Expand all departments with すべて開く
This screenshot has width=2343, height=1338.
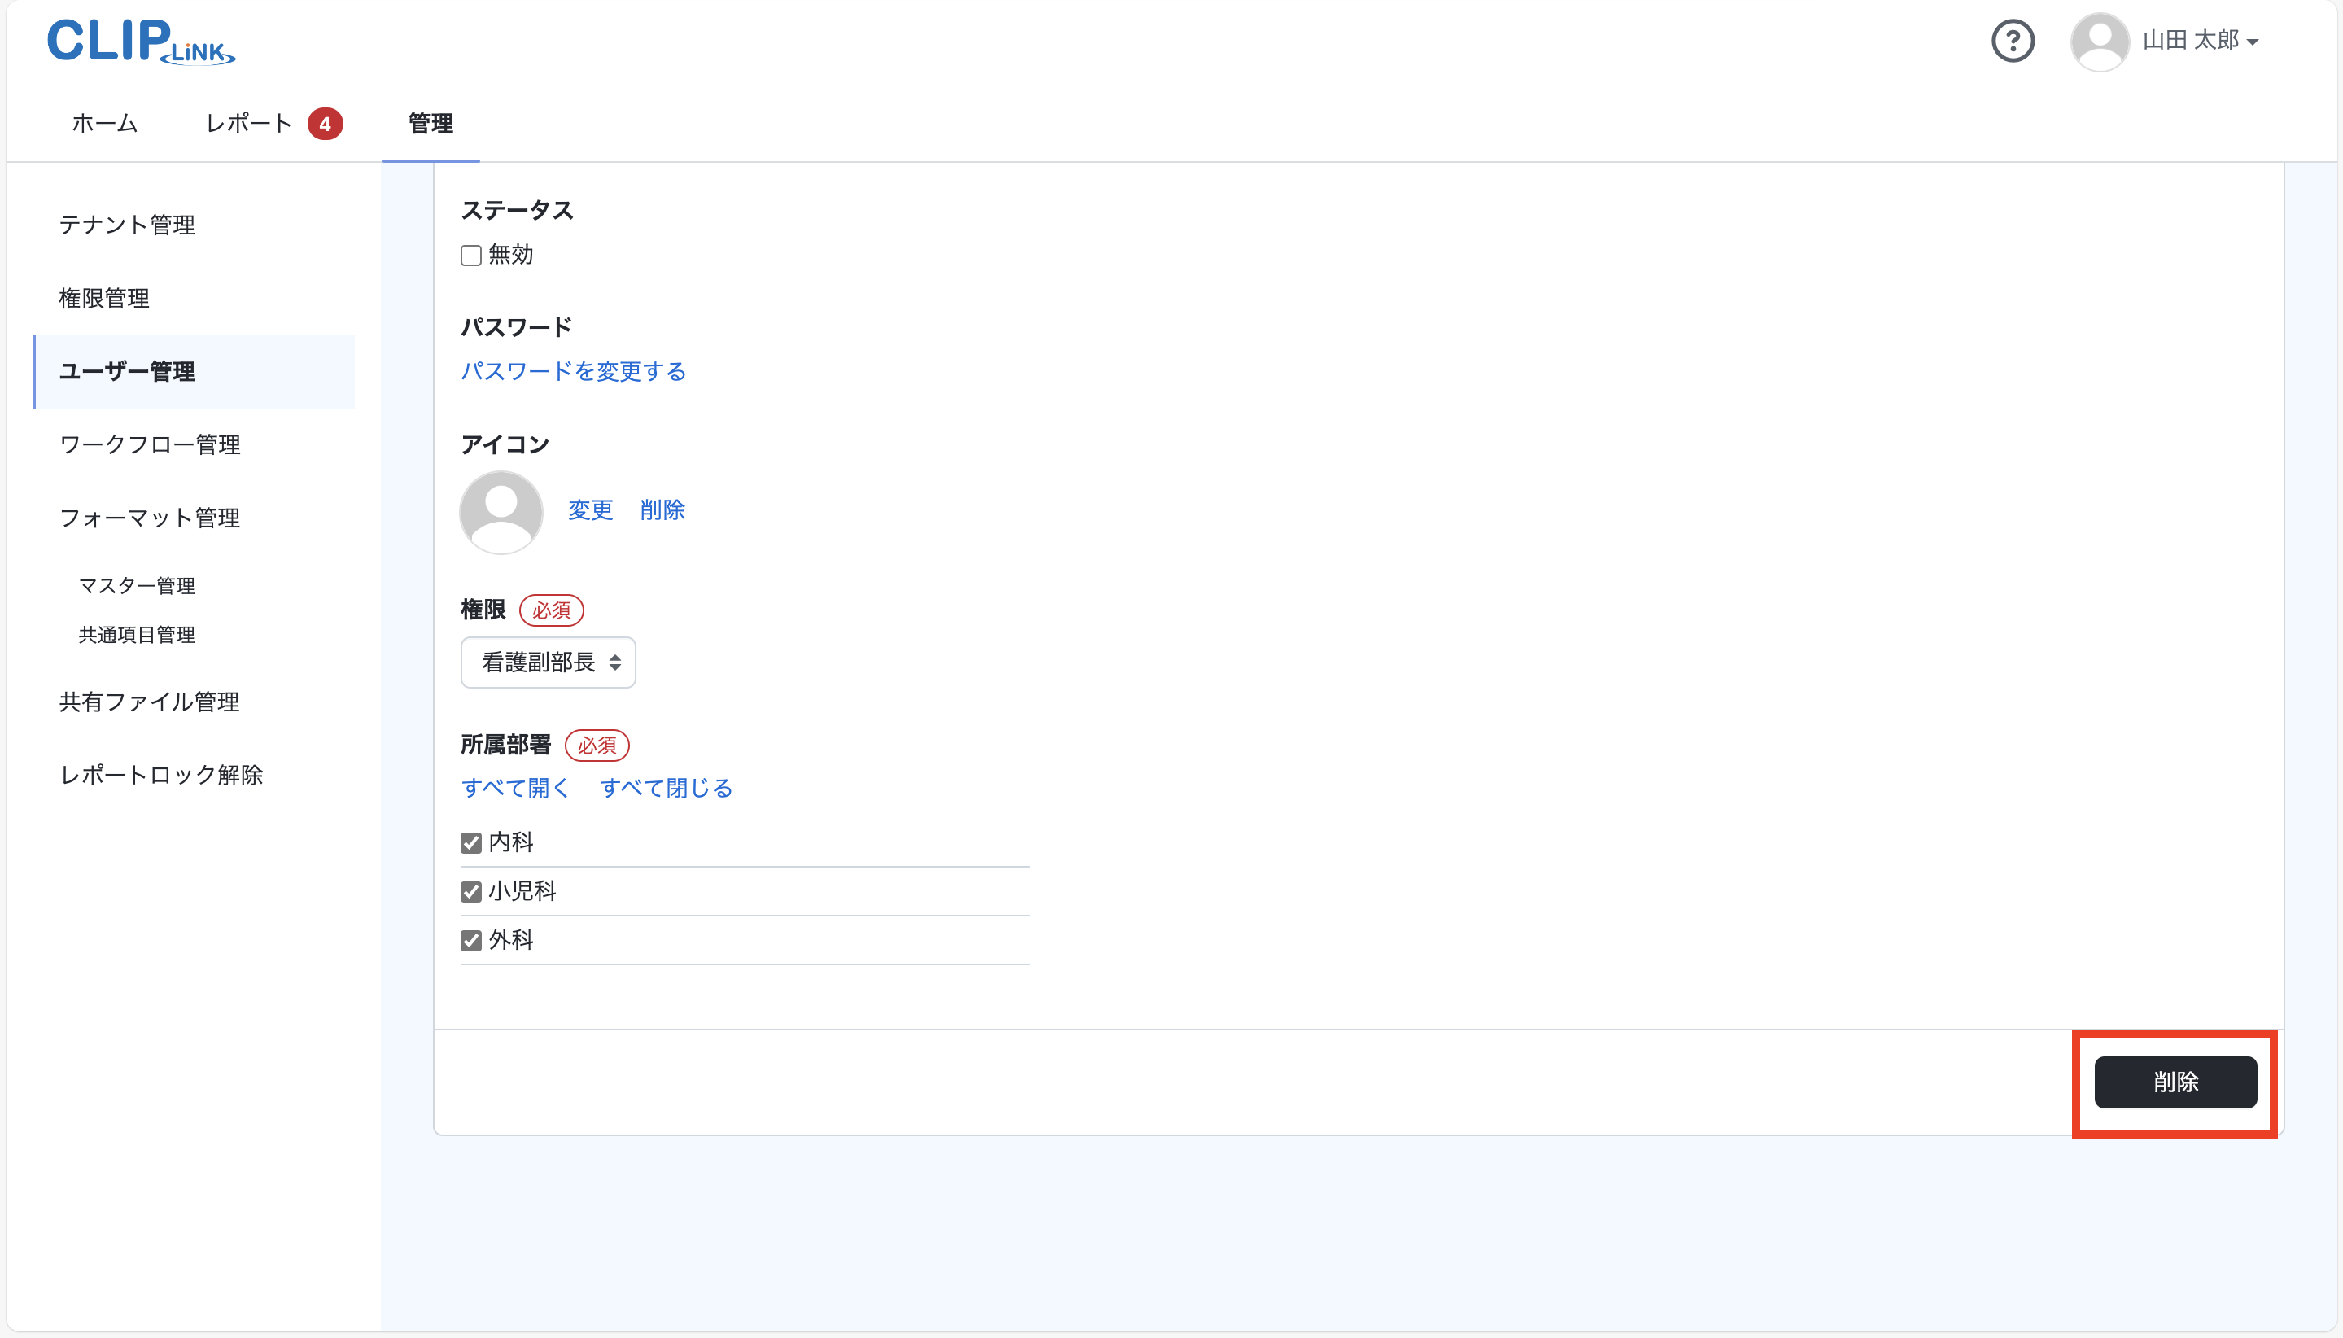click(x=515, y=788)
